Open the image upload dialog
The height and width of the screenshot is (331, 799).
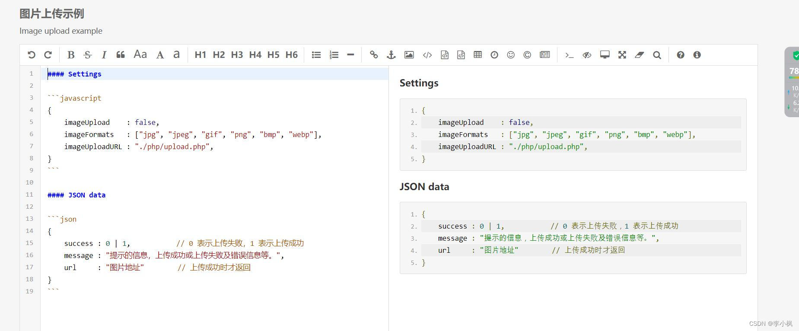pos(409,55)
